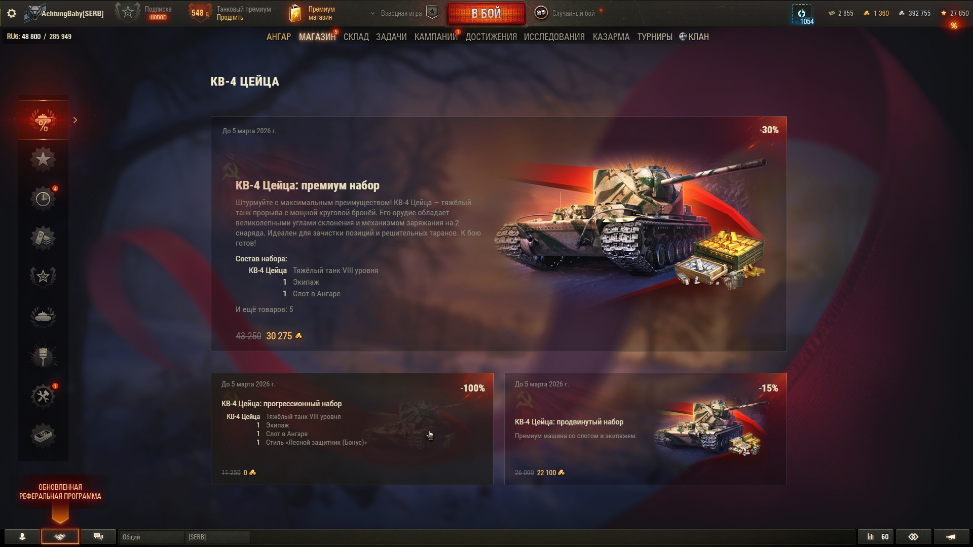Image resolution: width=973 pixels, height=547 pixels.
Task: Switch to the Склад tab
Action: pyautogui.click(x=356, y=37)
